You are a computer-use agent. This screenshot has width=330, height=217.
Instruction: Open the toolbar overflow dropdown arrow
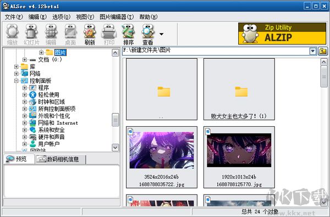(161, 34)
